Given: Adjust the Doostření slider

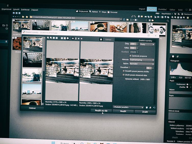Looking at the screenshot, I should point(137,67).
